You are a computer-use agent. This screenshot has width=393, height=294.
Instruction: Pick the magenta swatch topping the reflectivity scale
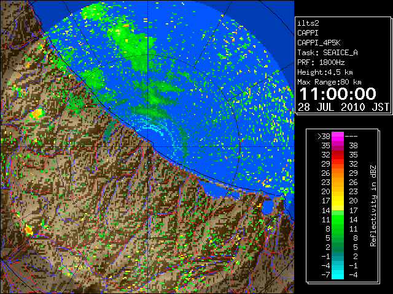pos(338,136)
